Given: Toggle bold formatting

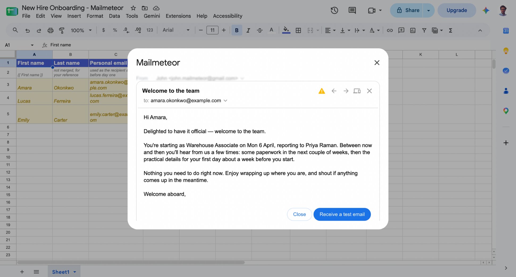Looking at the screenshot, I should click(237, 30).
